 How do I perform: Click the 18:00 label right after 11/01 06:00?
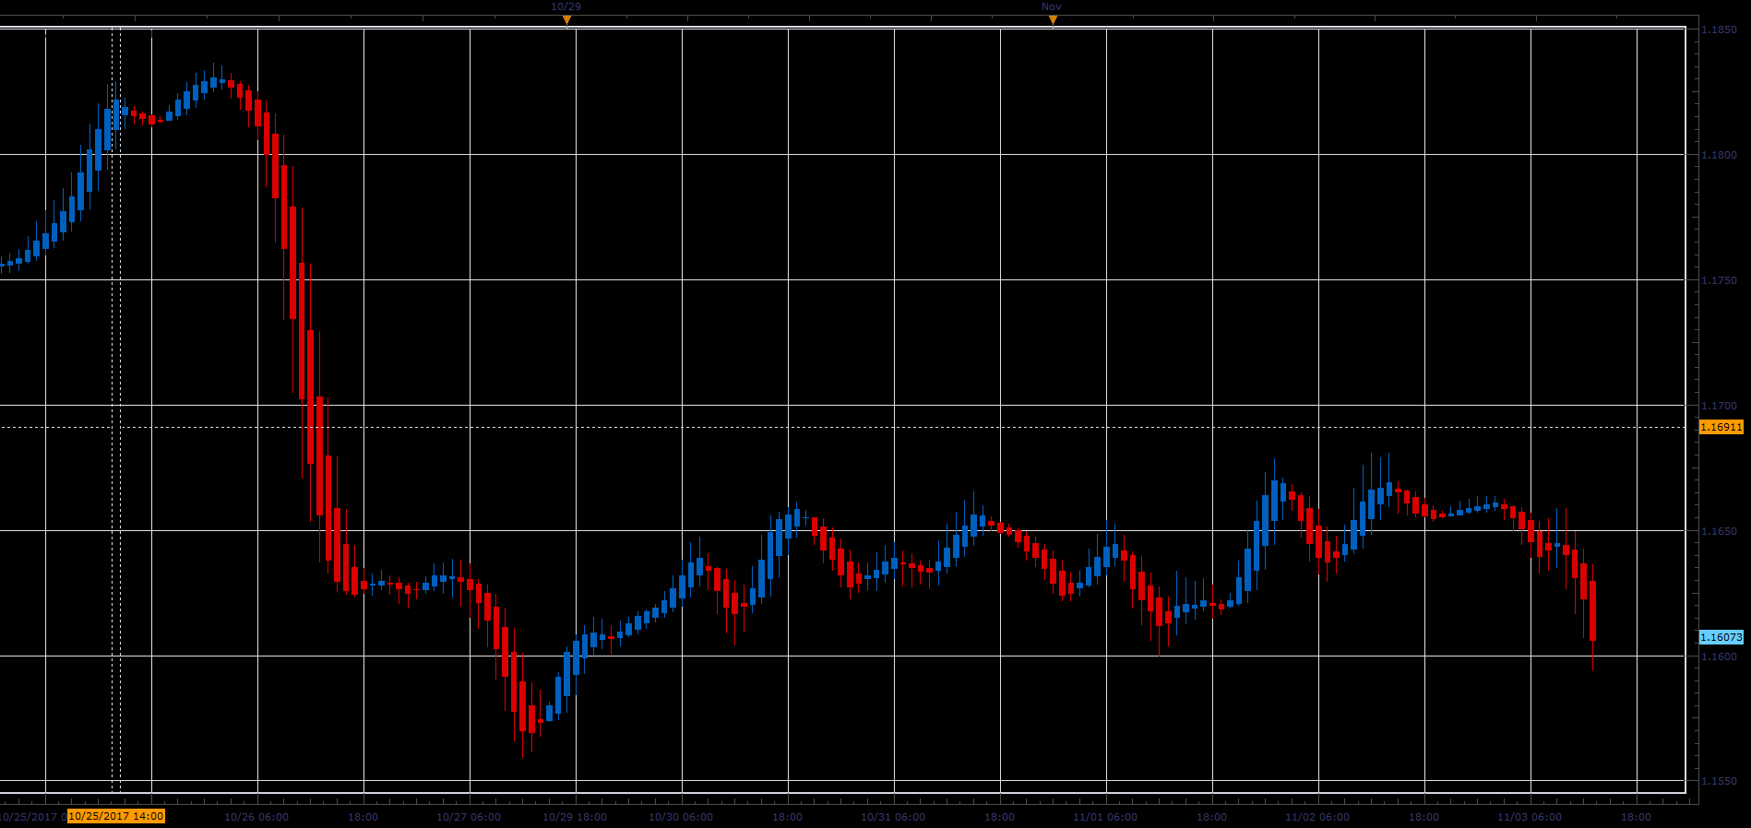pyautogui.click(x=1212, y=817)
